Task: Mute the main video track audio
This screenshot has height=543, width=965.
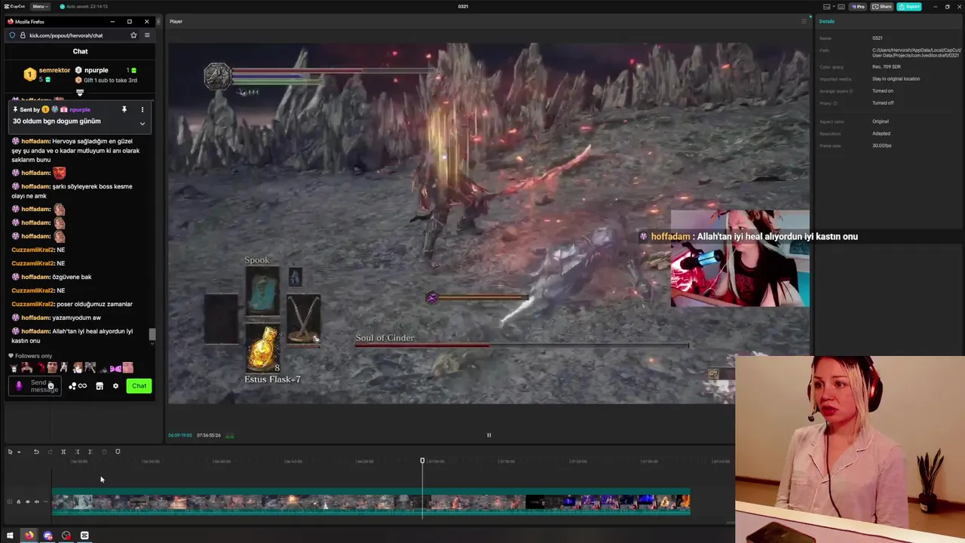Action: coord(36,502)
